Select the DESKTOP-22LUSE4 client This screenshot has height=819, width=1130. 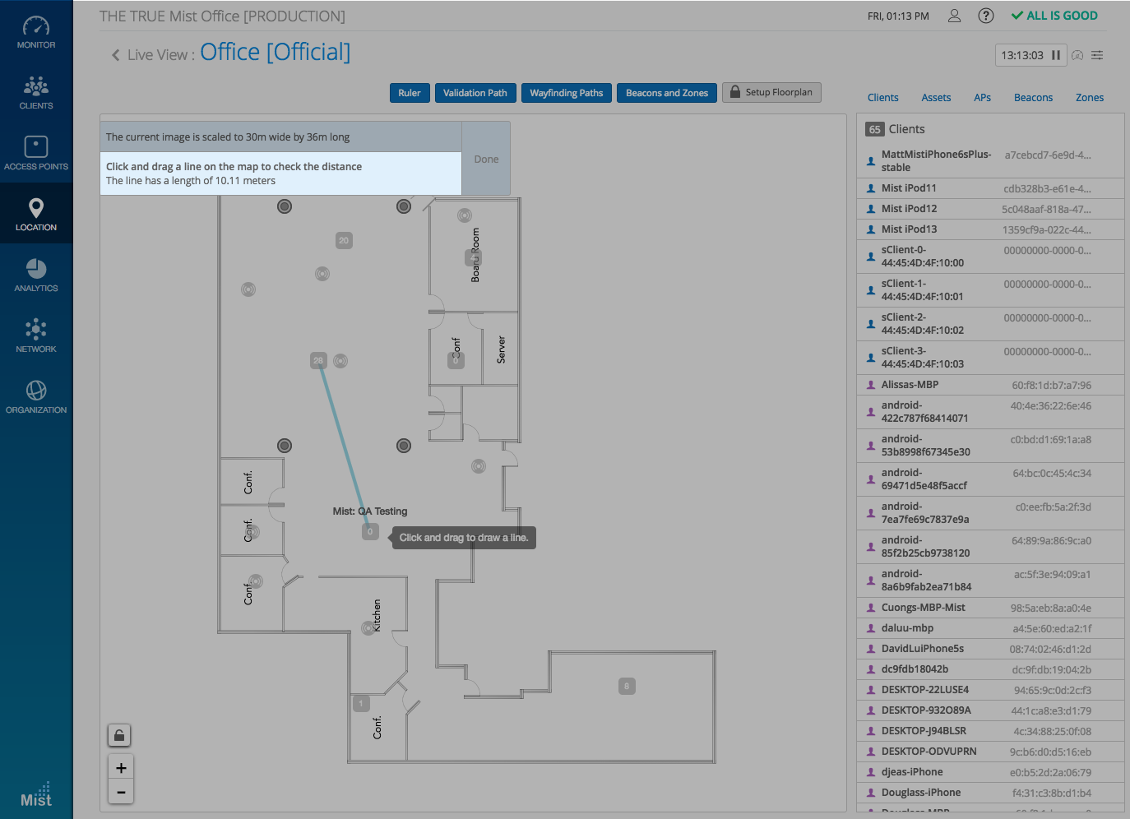tap(990, 690)
